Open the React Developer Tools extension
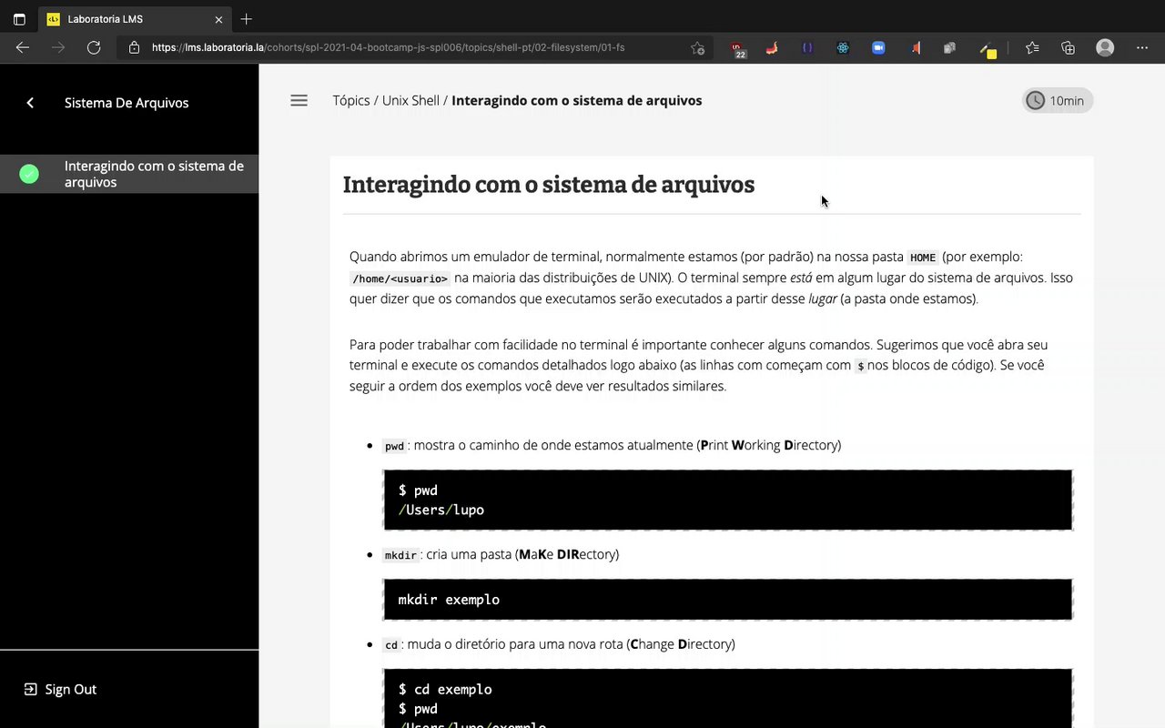 (x=843, y=47)
